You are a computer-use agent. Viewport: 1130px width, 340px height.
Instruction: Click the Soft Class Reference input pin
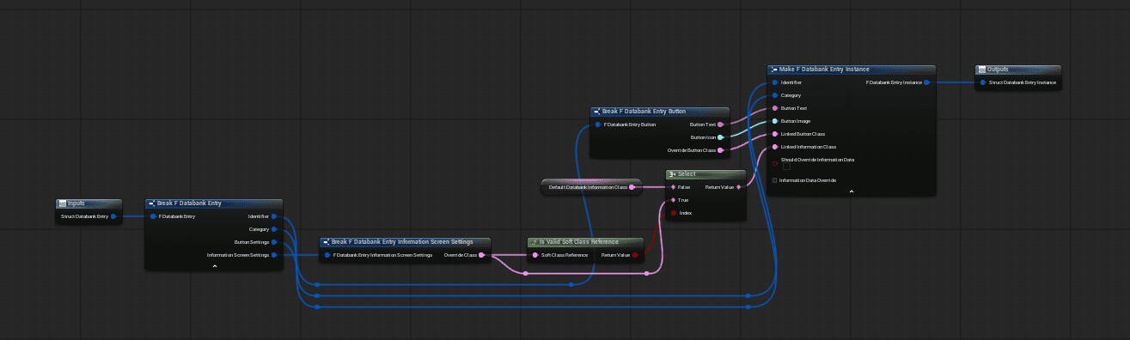coord(534,255)
